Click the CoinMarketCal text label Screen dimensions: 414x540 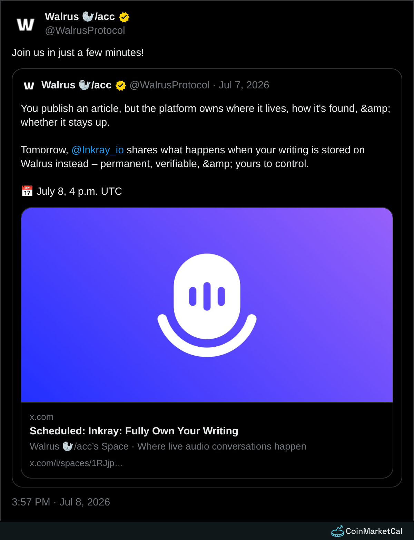[374, 531]
